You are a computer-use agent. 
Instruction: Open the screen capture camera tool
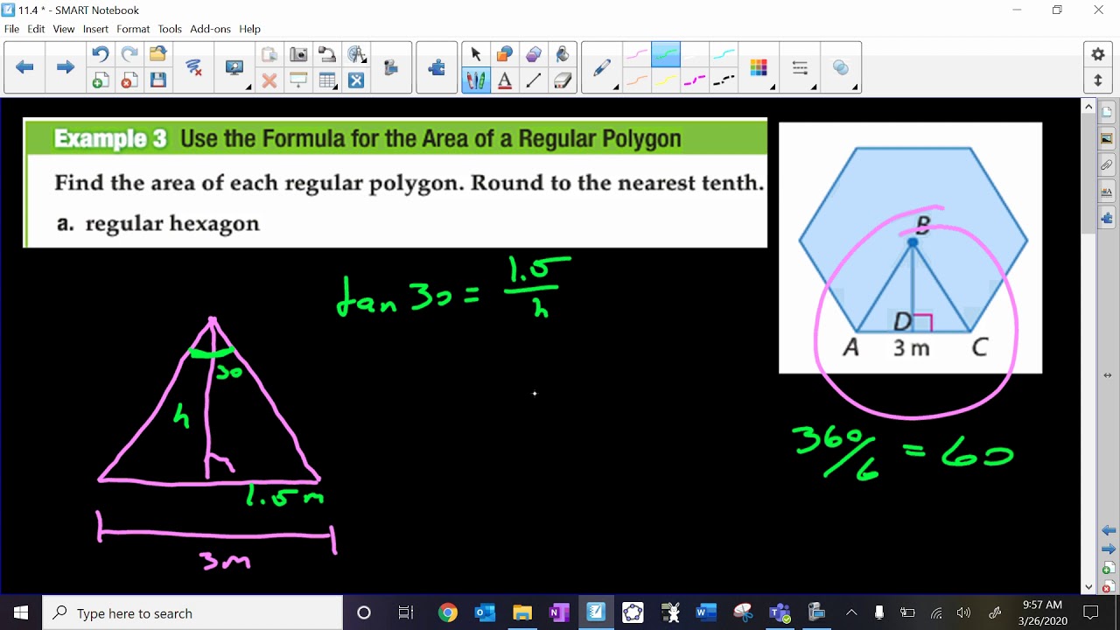point(298,55)
